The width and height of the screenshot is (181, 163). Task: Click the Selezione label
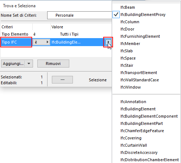98,80
